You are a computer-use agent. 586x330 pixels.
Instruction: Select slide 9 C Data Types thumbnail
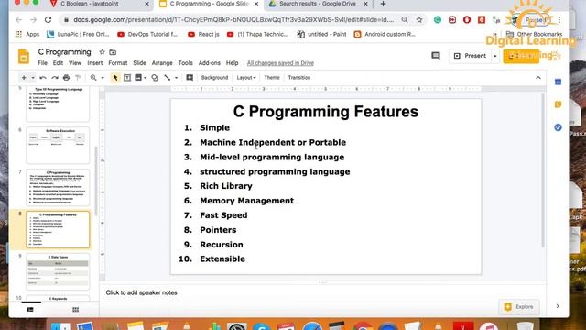point(58,271)
